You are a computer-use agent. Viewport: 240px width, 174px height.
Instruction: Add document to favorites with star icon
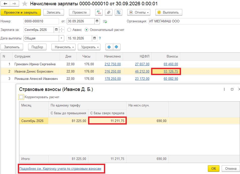[25, 4]
